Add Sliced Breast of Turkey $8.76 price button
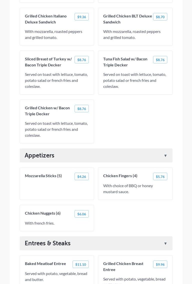 tap(82, 60)
